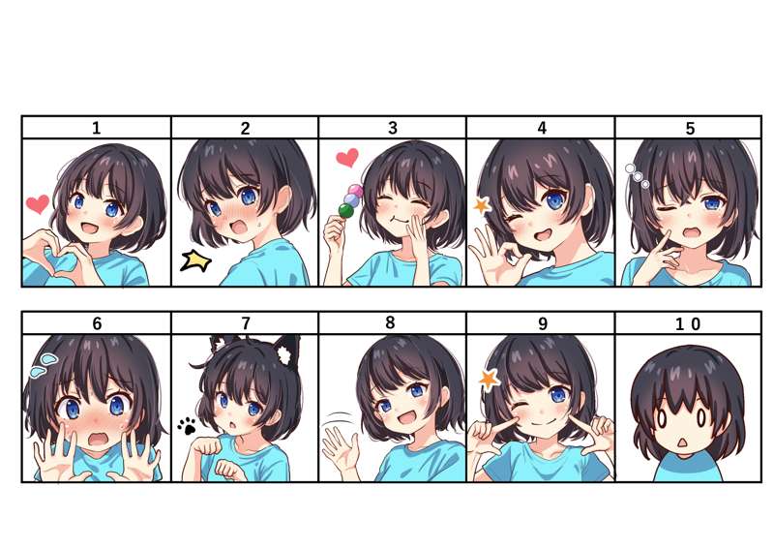
Task: Select the surprised look-back sticker 2
Action: pyautogui.click(x=245, y=212)
